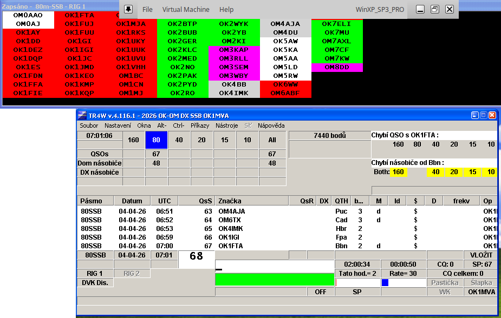501x318 pixels.
Task: Toggle the DVK Dis. button
Action: pos(95,282)
